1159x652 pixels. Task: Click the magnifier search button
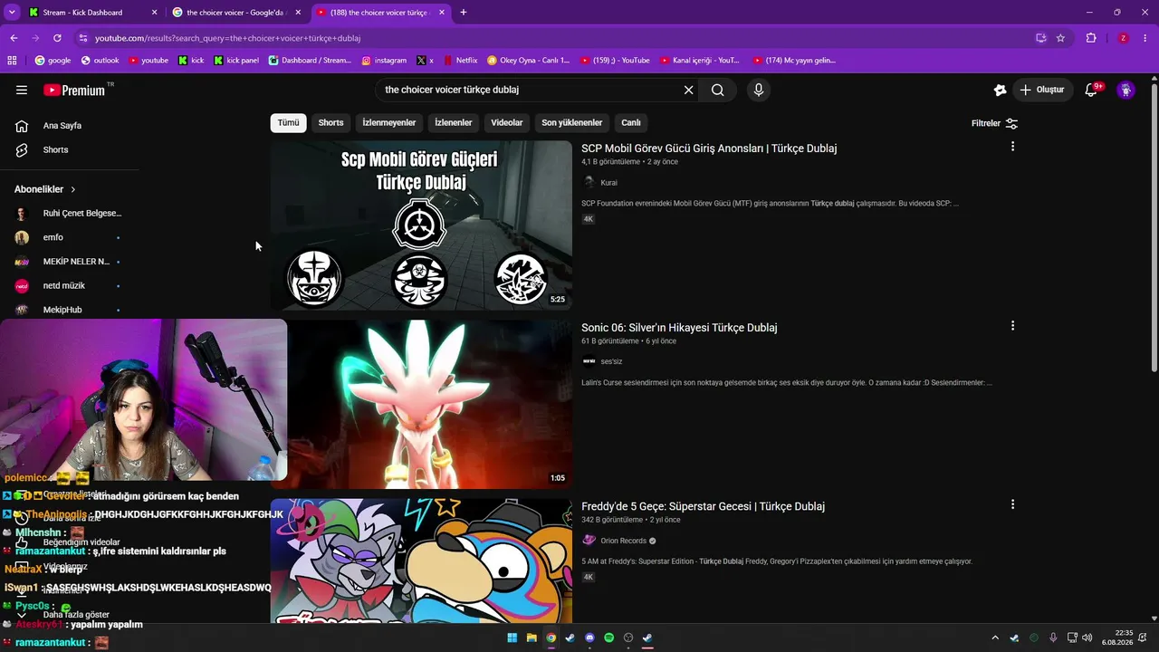pyautogui.click(x=717, y=90)
